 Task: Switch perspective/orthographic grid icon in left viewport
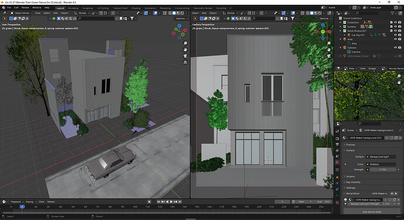[185, 63]
